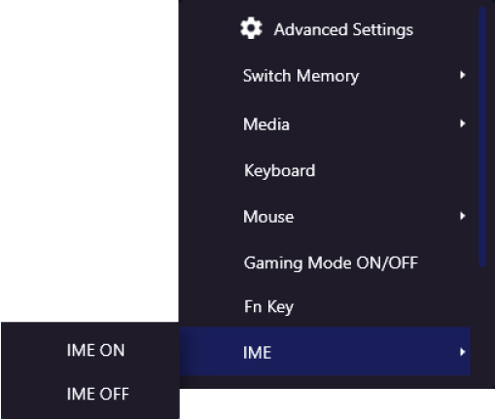Open the Mouse menu entry
Image resolution: width=495 pixels, height=419 pixels.
pyautogui.click(x=325, y=217)
